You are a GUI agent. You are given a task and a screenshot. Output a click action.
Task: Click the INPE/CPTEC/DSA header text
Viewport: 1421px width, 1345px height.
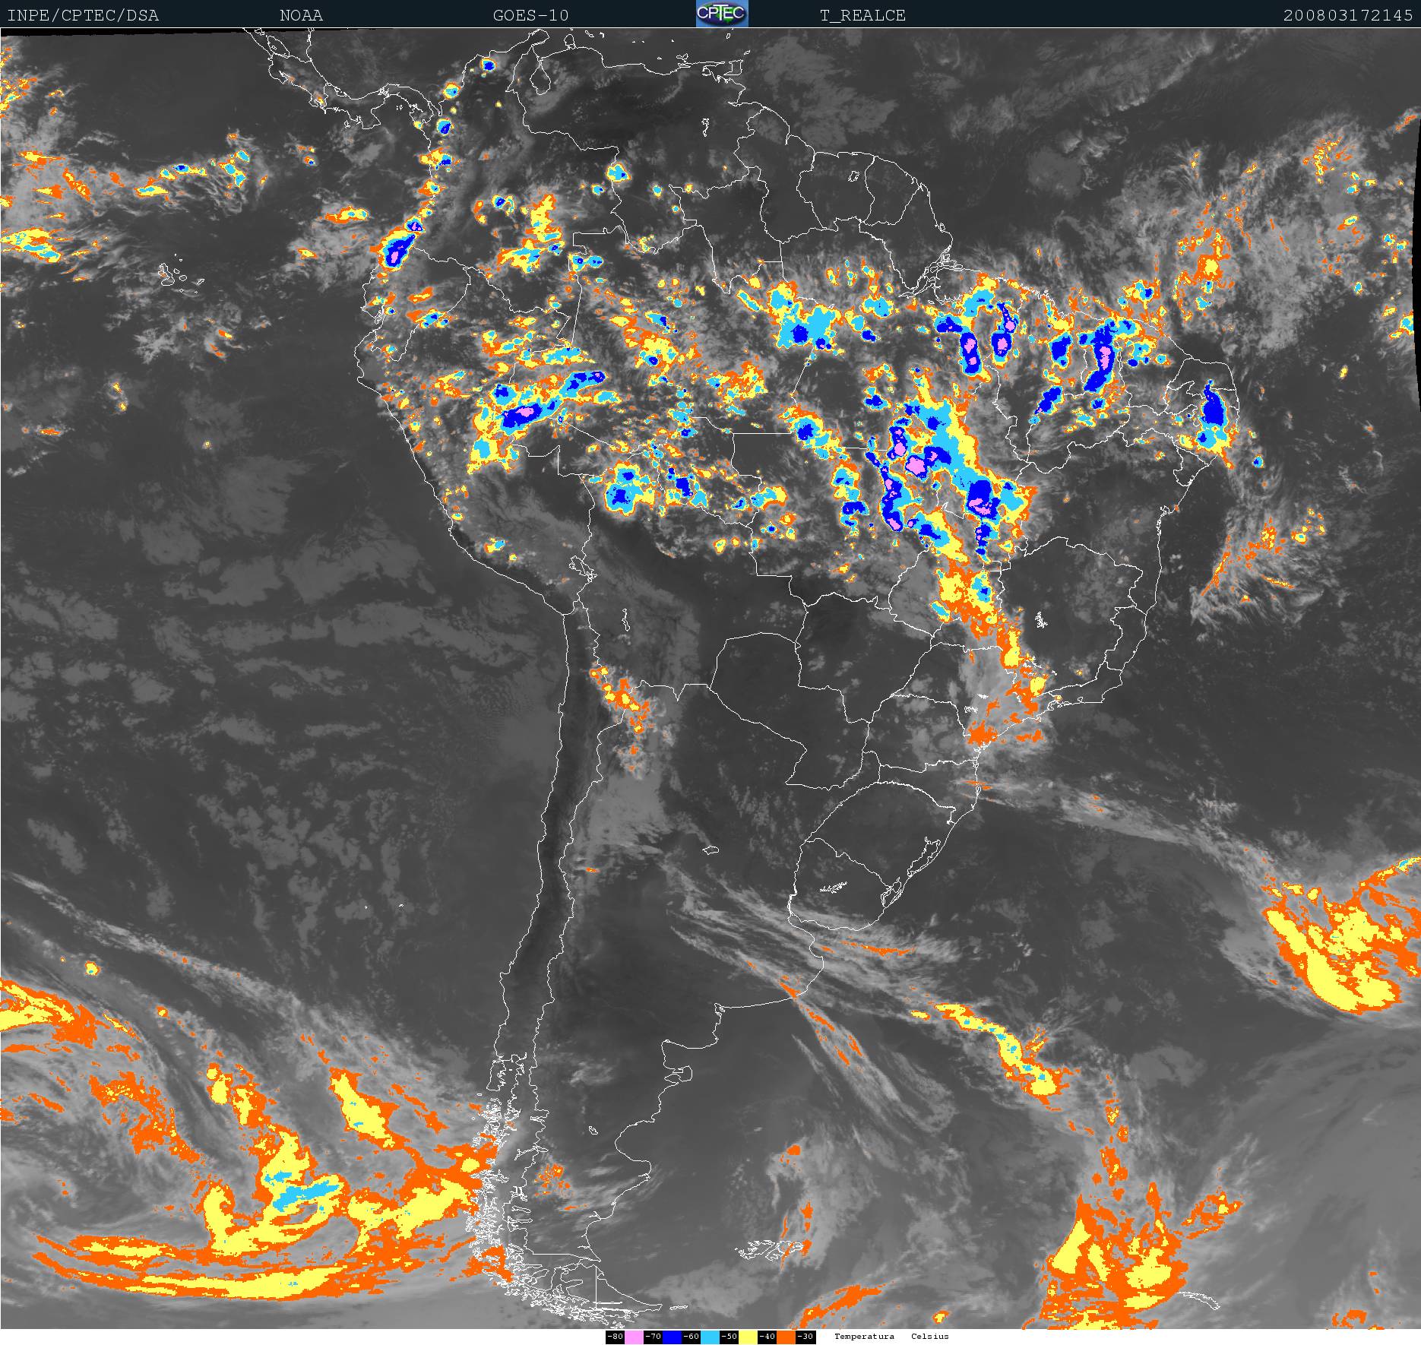[x=83, y=15]
